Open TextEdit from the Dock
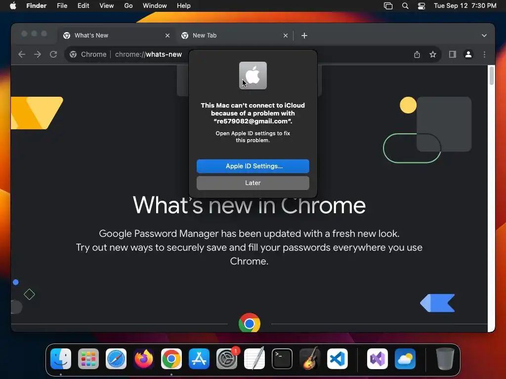The image size is (506, 379). click(x=254, y=359)
